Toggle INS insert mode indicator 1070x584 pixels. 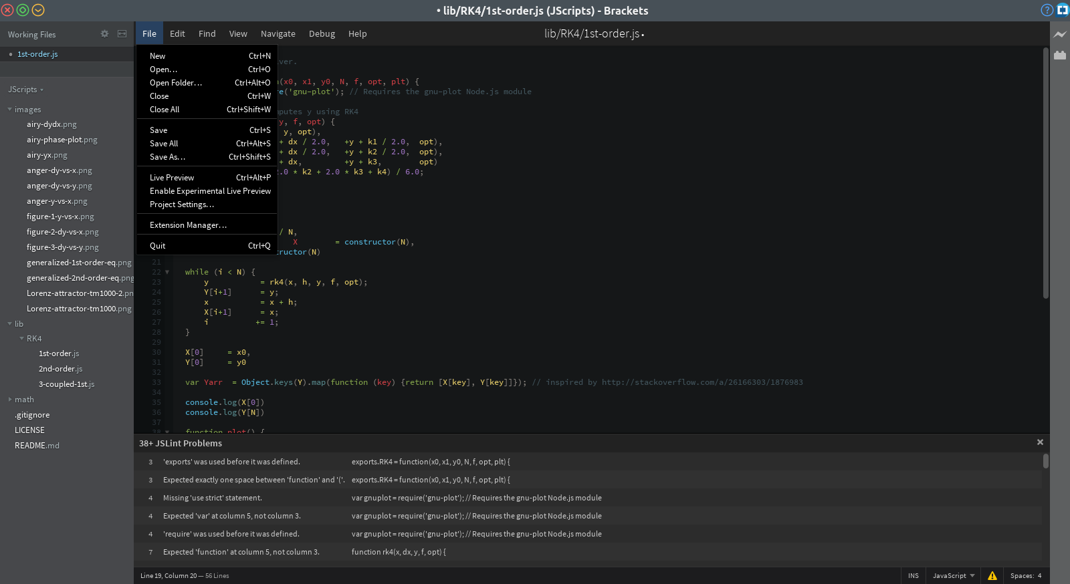914,575
